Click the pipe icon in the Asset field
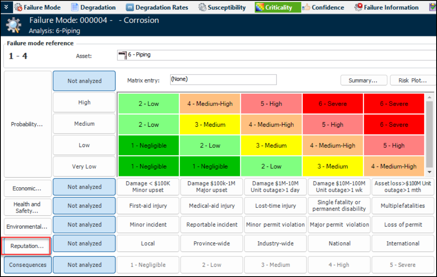The image size is (437, 277). [x=122, y=55]
